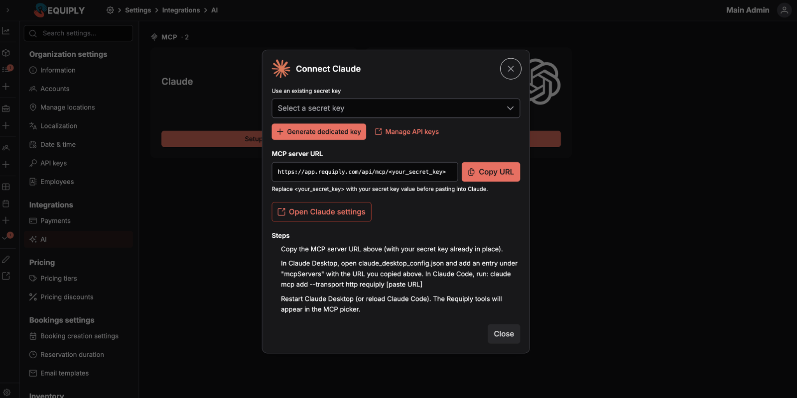The height and width of the screenshot is (398, 797).
Task: Click the gear icon in the breadcrumb
Action: (x=110, y=10)
